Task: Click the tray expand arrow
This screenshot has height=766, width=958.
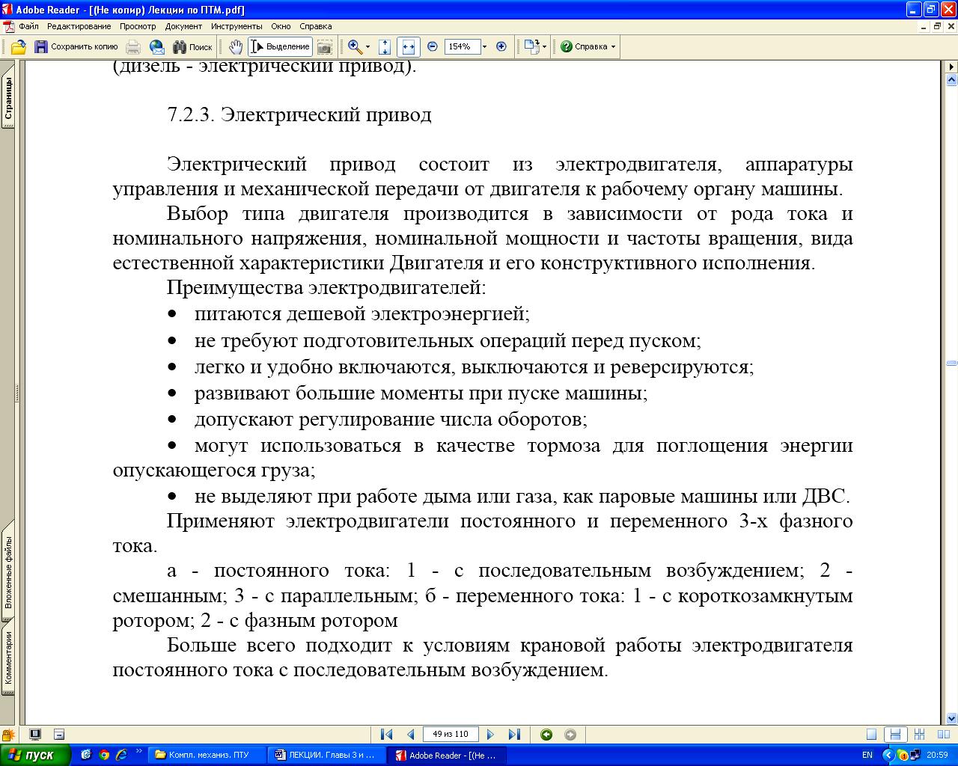Action: [x=888, y=755]
